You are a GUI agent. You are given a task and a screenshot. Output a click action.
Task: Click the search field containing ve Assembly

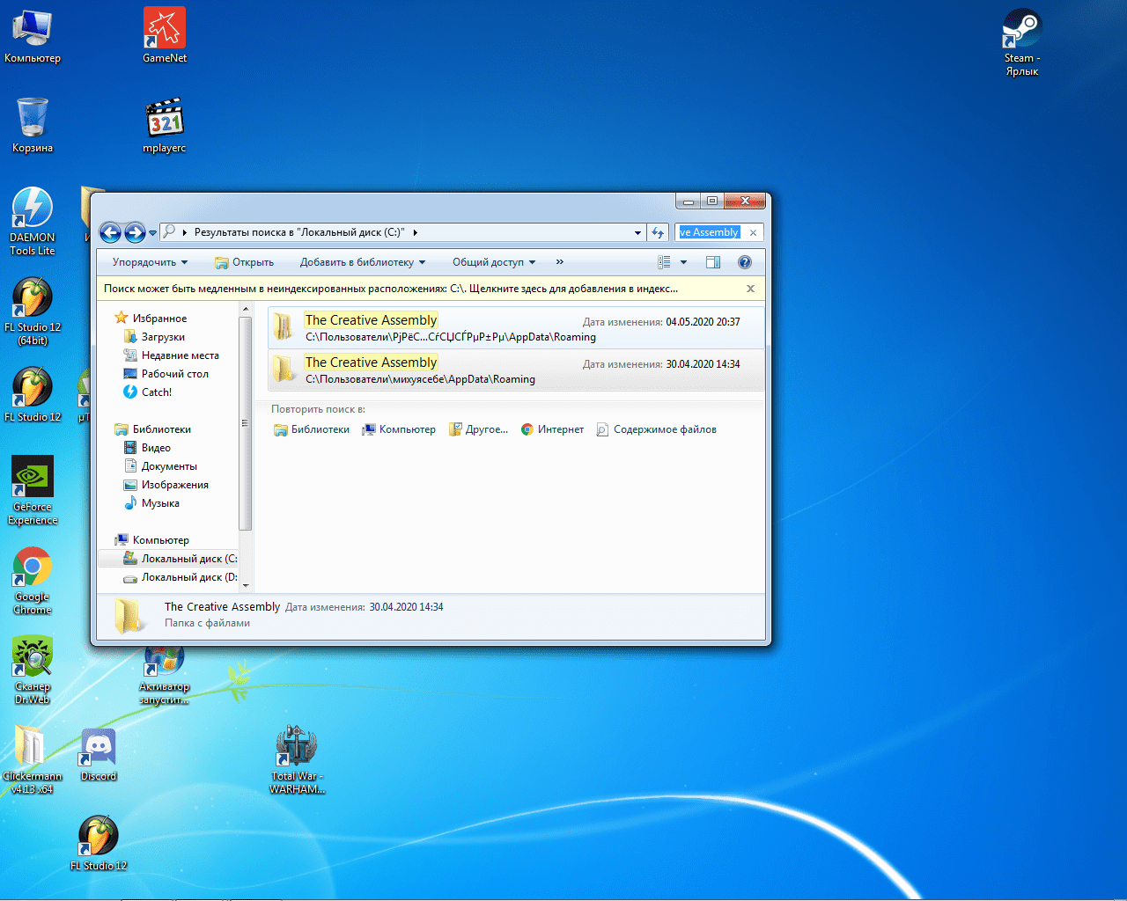click(710, 232)
